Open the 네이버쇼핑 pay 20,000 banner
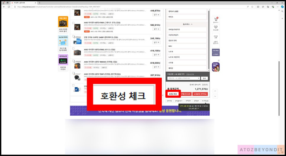This screenshot has height=156, width=286. coord(63,63)
